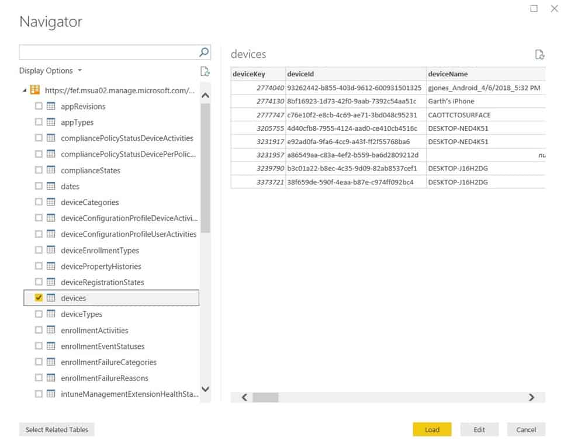Click the OData feed source icon

click(x=35, y=90)
